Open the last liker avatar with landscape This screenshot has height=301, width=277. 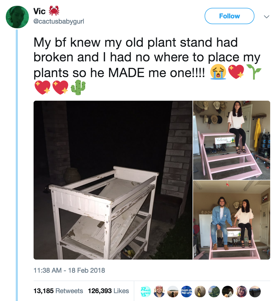point(255,292)
